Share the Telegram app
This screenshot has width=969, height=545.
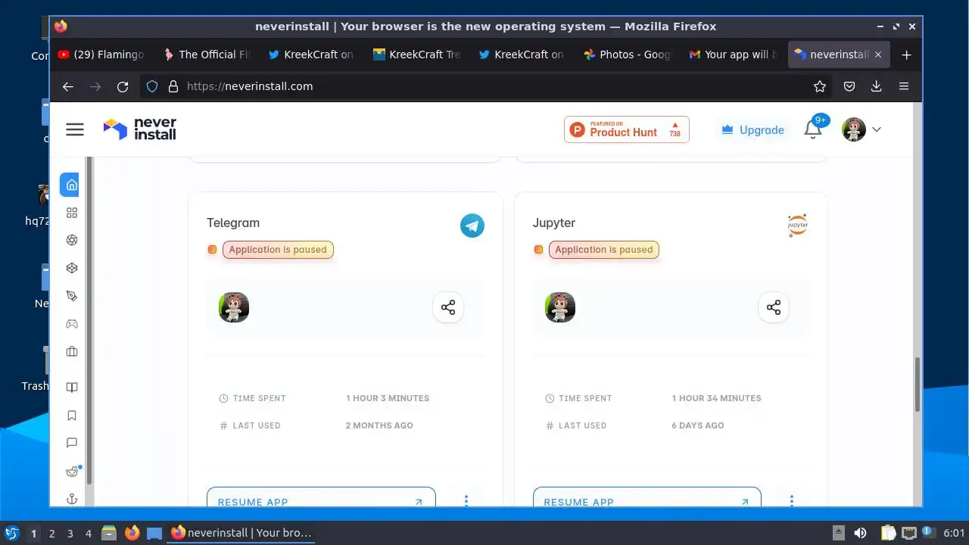click(448, 307)
